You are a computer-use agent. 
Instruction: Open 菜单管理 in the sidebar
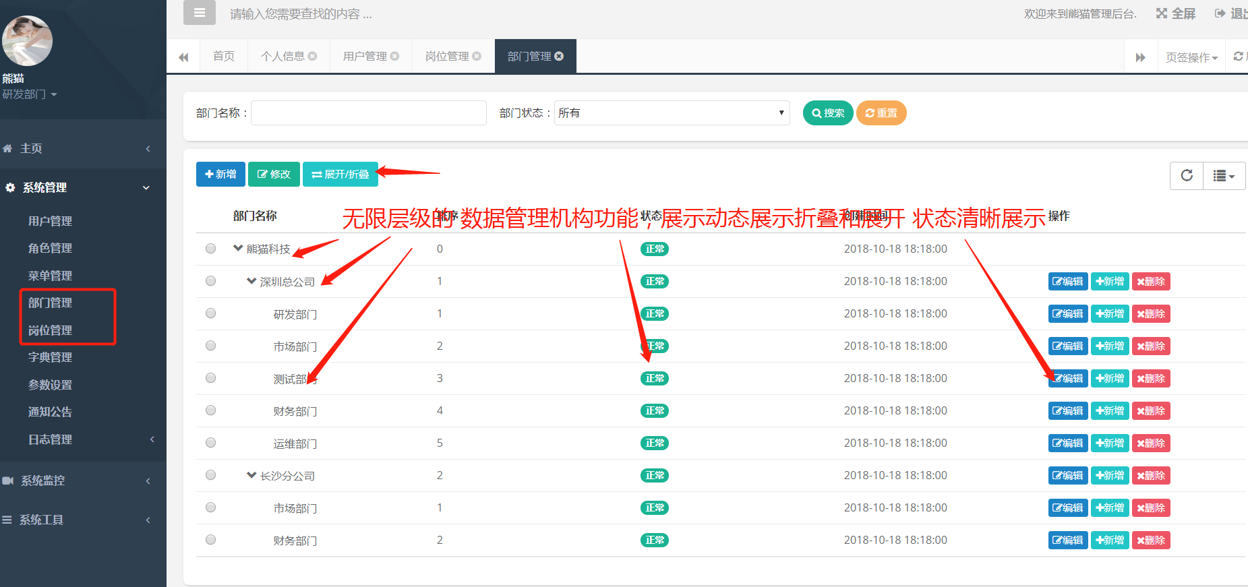(50, 276)
